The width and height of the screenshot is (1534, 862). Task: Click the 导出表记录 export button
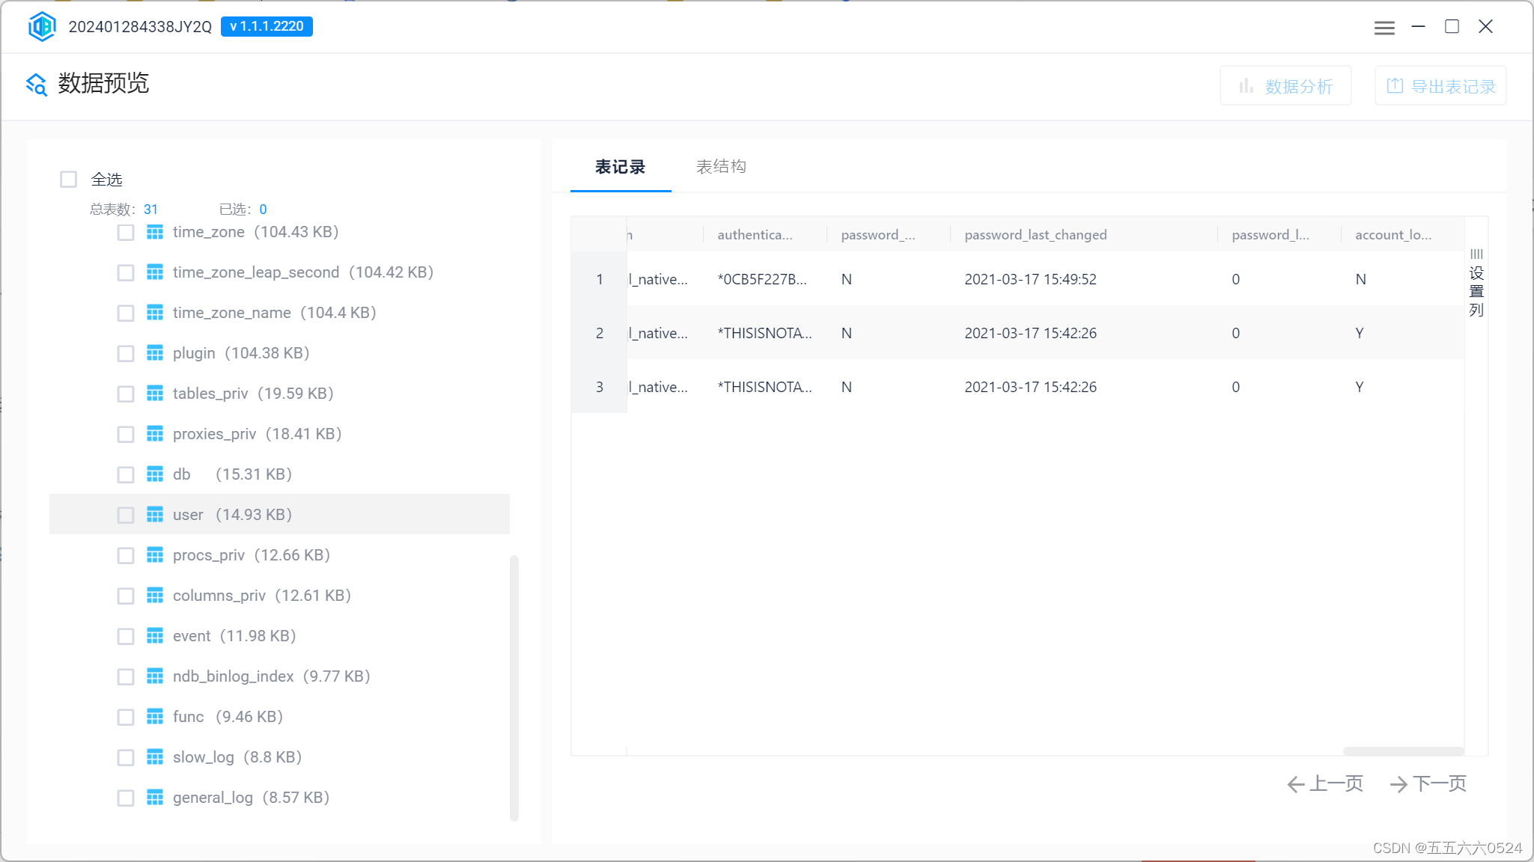(x=1440, y=86)
